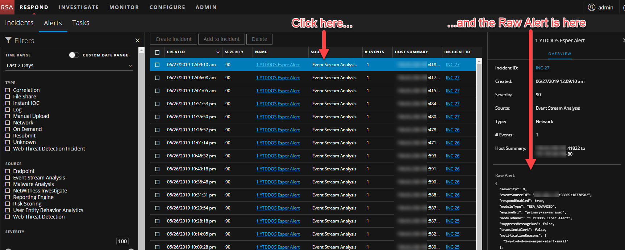Check the Correlation type filter

(8, 90)
